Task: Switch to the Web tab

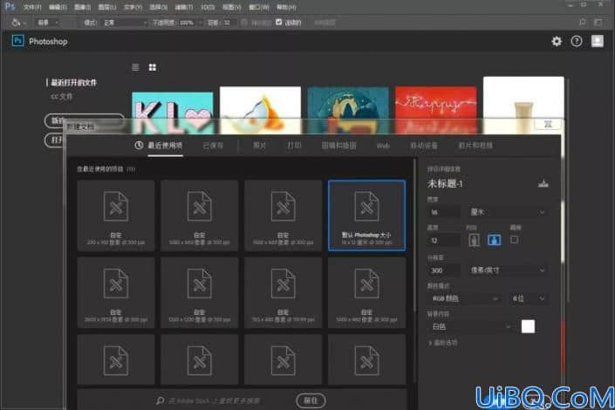Action: pyautogui.click(x=383, y=146)
